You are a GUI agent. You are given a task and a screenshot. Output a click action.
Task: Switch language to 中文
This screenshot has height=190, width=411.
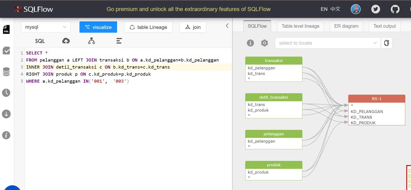point(335,9)
